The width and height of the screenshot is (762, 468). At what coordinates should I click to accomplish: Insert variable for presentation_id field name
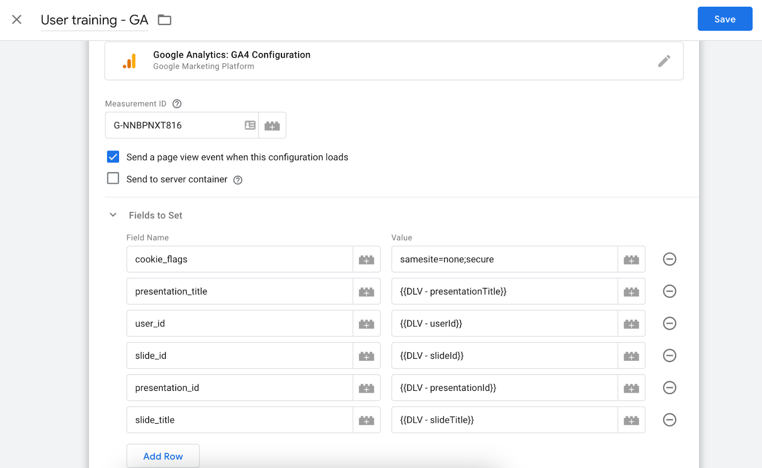(x=366, y=388)
